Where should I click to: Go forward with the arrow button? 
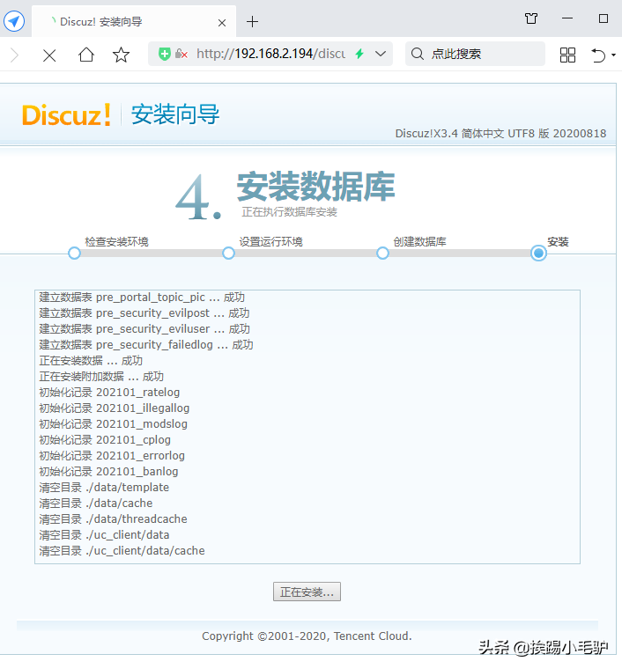tap(14, 55)
